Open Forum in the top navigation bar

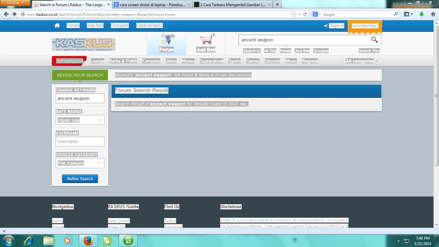point(73,26)
